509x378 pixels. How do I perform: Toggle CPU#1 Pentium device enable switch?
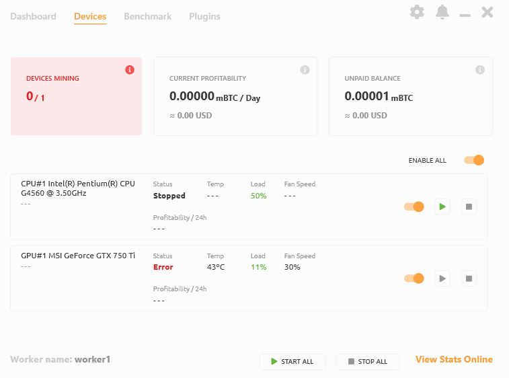pyautogui.click(x=414, y=206)
